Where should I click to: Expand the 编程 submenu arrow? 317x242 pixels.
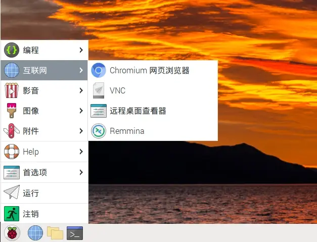point(81,50)
